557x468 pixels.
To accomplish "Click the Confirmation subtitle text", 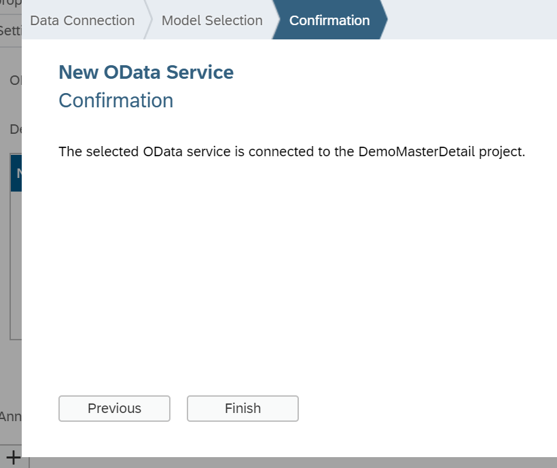I will [x=115, y=101].
